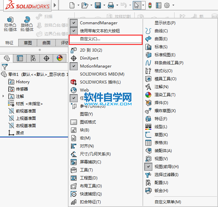218x207 pixels.
Task: Choose the 曲线(C) toolbar entry
Action: pyautogui.click(x=180, y=31)
